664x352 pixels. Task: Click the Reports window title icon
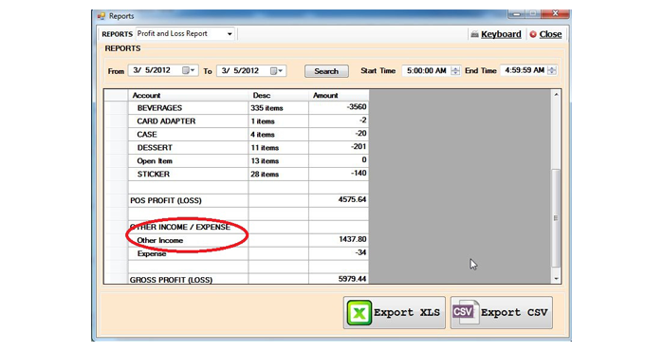click(x=101, y=16)
